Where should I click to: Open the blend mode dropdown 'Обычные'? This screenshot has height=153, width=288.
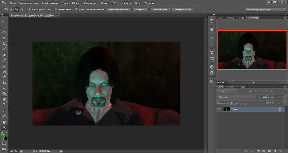click(237, 97)
